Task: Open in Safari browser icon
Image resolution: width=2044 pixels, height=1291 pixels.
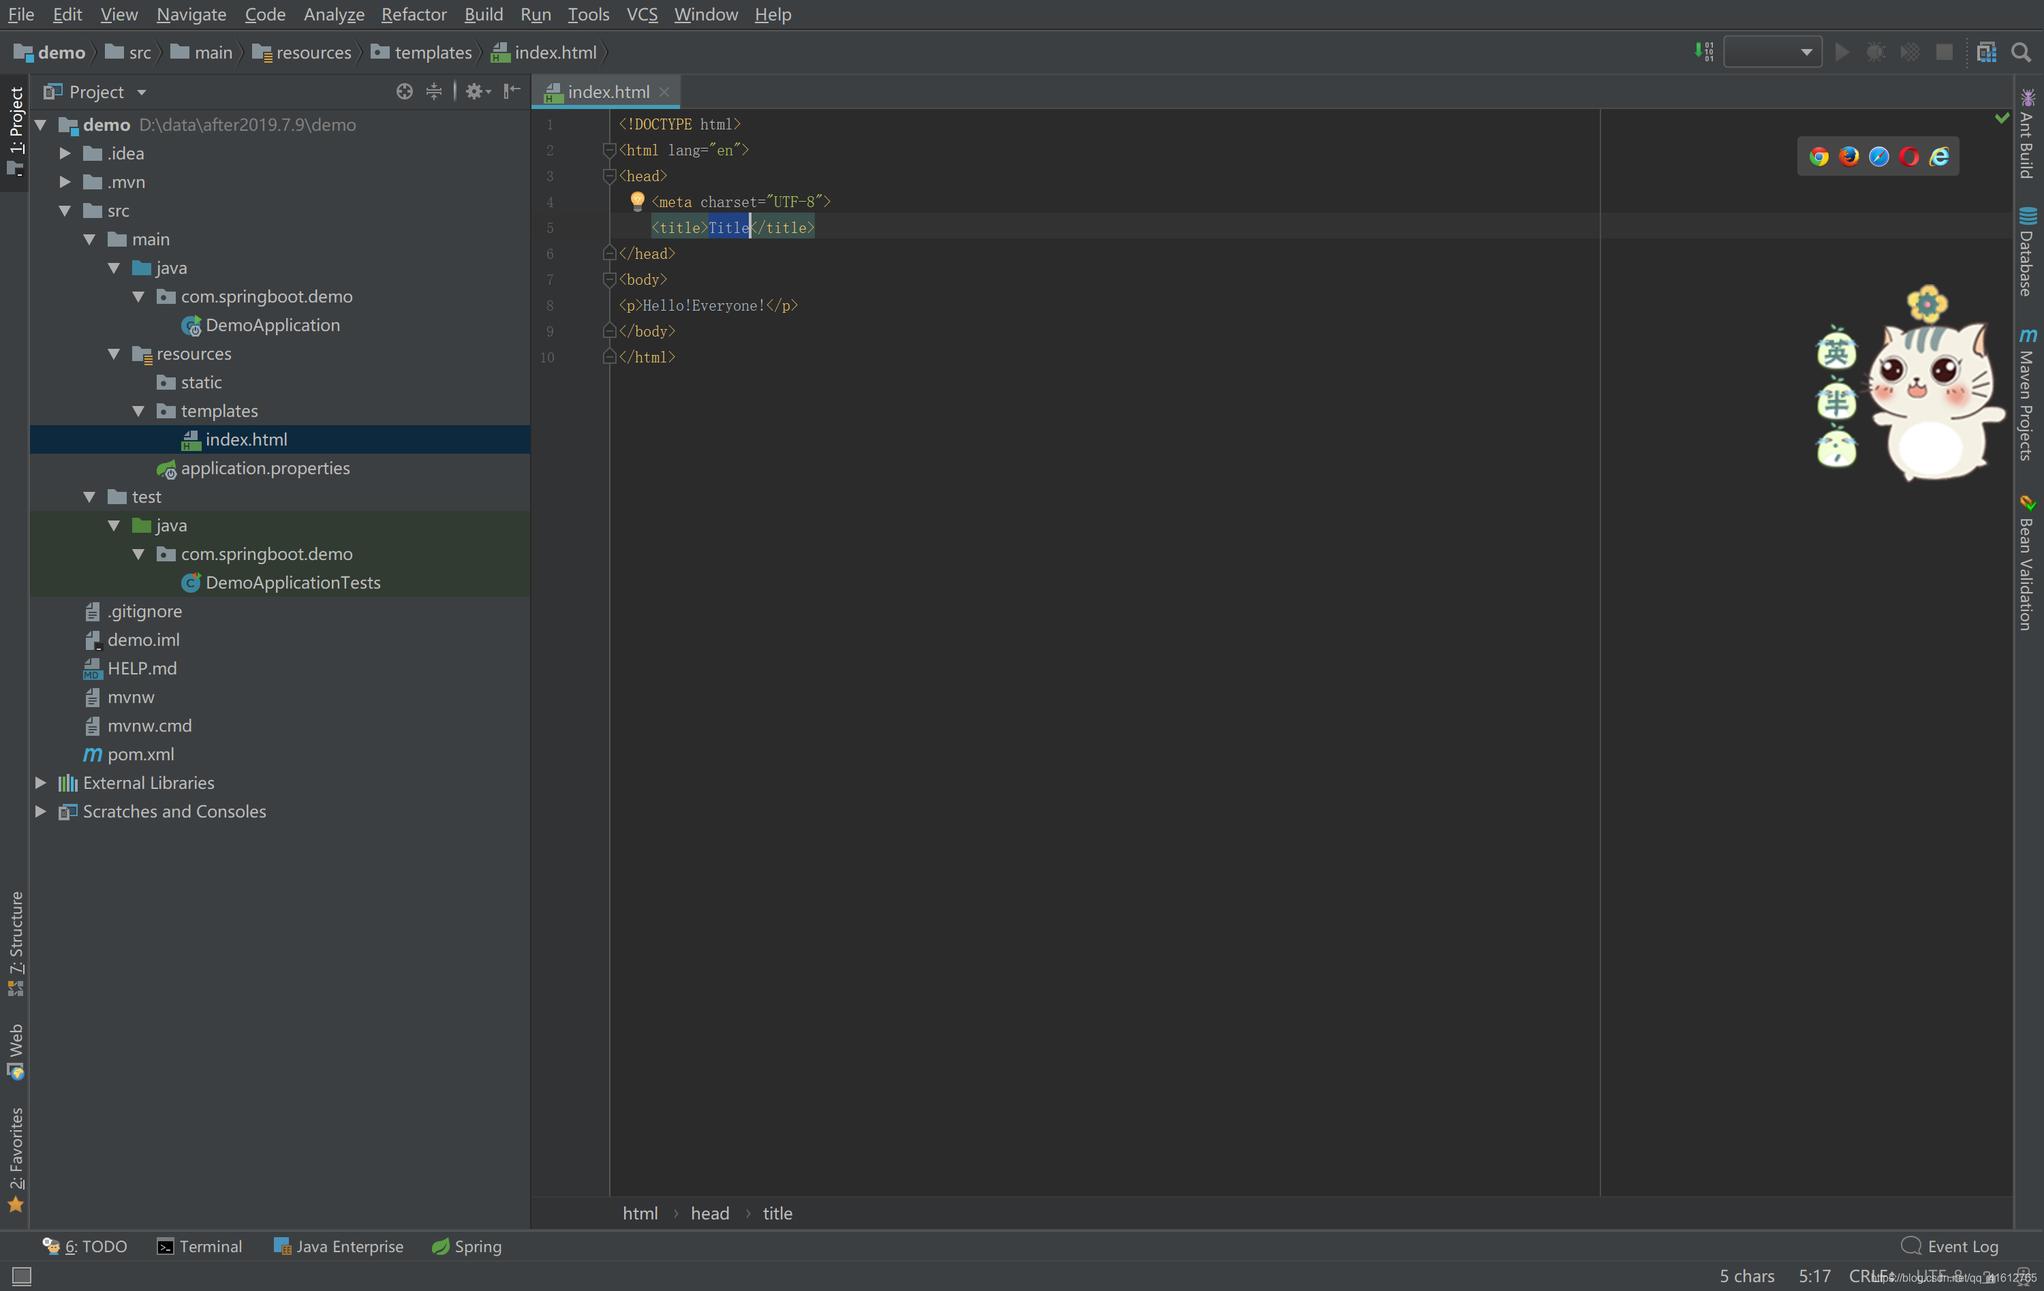Action: (1878, 156)
